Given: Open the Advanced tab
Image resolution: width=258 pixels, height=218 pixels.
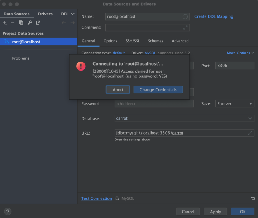Looking at the screenshot, I should [180, 41].
